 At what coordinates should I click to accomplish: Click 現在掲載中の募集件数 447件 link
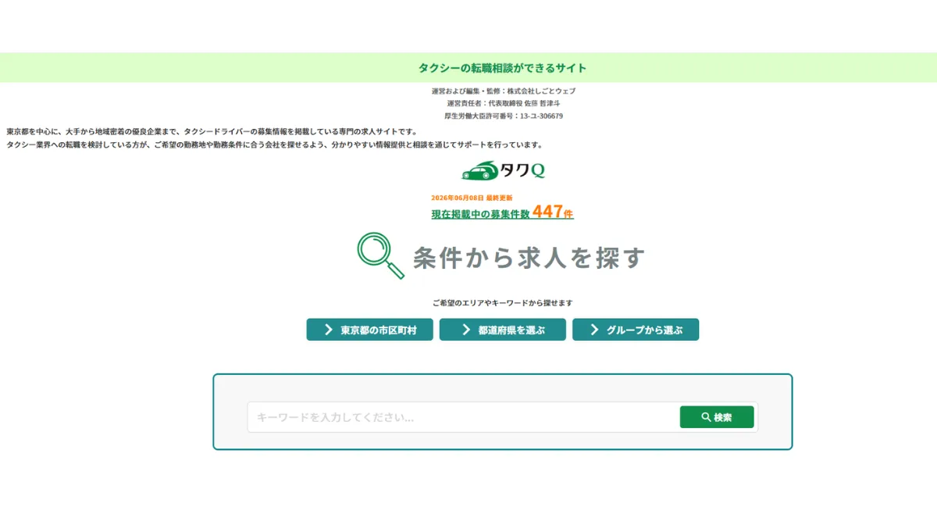(x=503, y=212)
